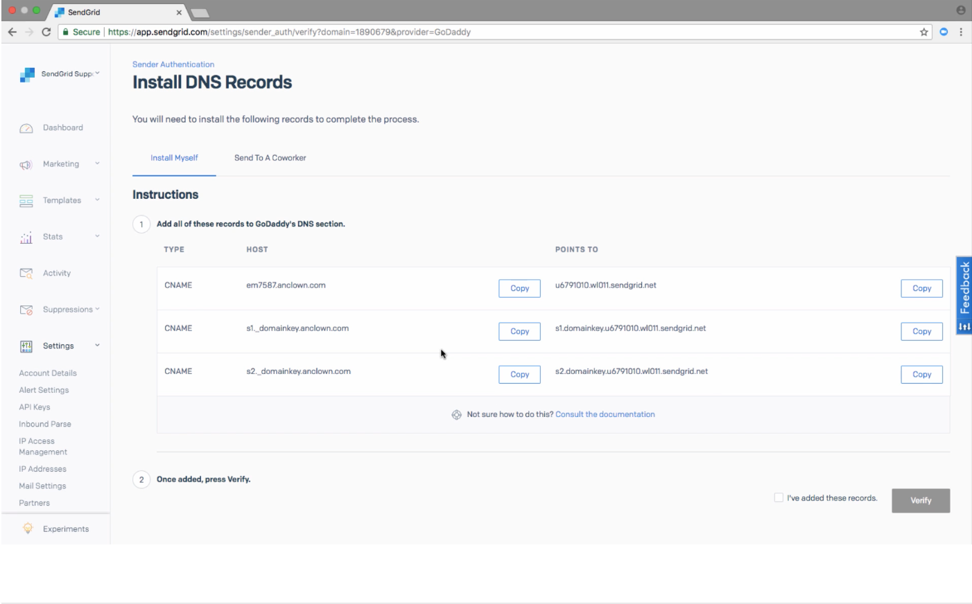Open the Feedback side tab
The height and width of the screenshot is (604, 972).
click(x=964, y=296)
